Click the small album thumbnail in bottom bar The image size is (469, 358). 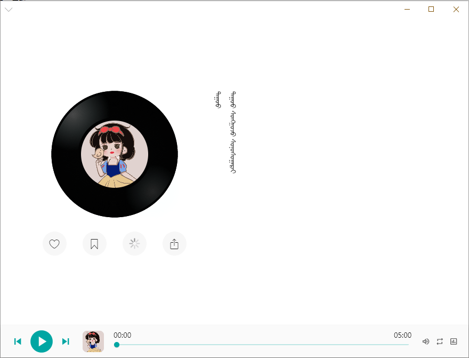93,341
